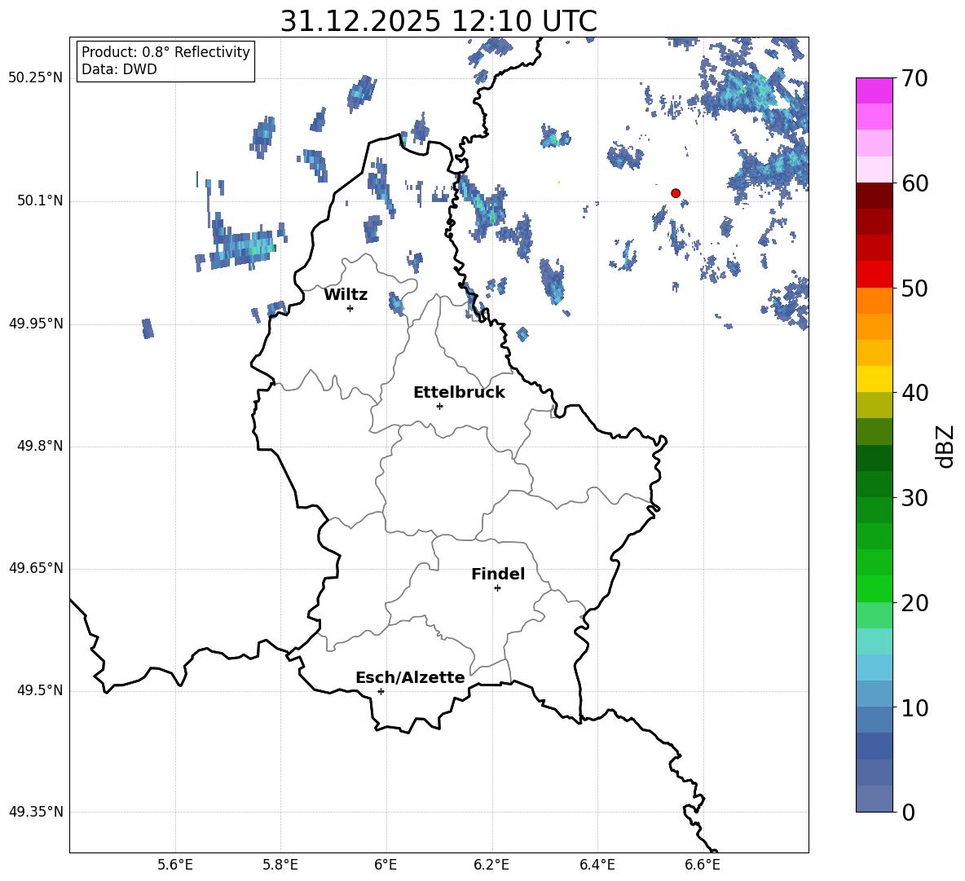The image size is (965, 881).
Task: Click the Ettelbruck station cross marker
Action: point(439,406)
